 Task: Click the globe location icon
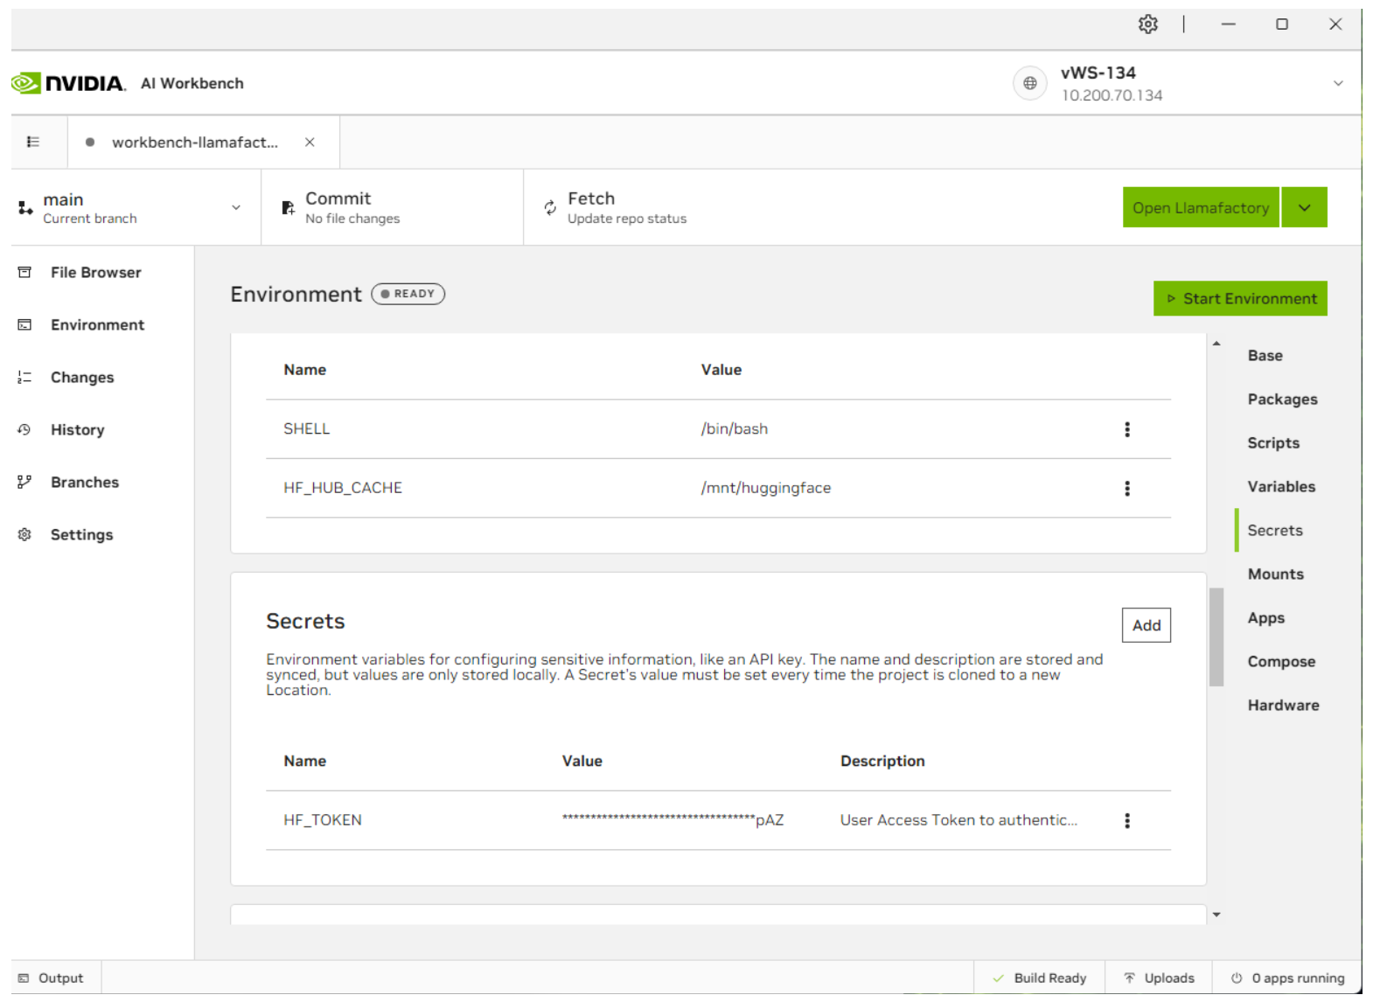1029,84
